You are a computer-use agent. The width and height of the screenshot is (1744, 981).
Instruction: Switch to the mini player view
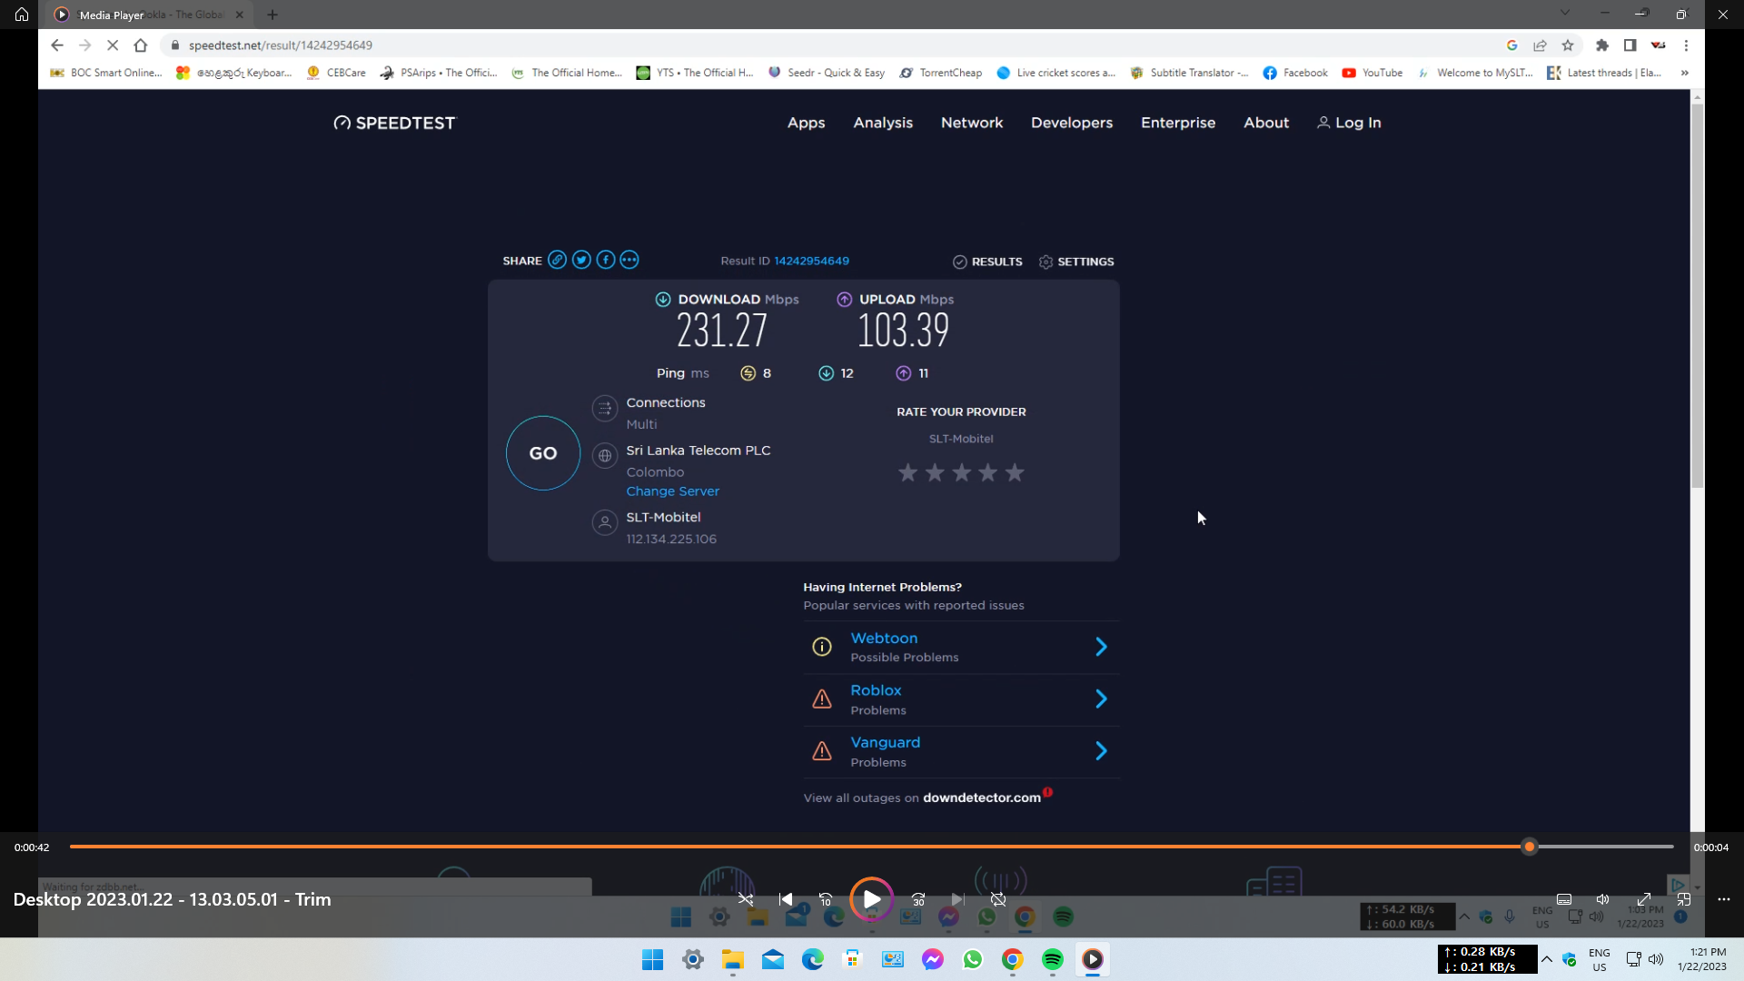pos(1684,899)
